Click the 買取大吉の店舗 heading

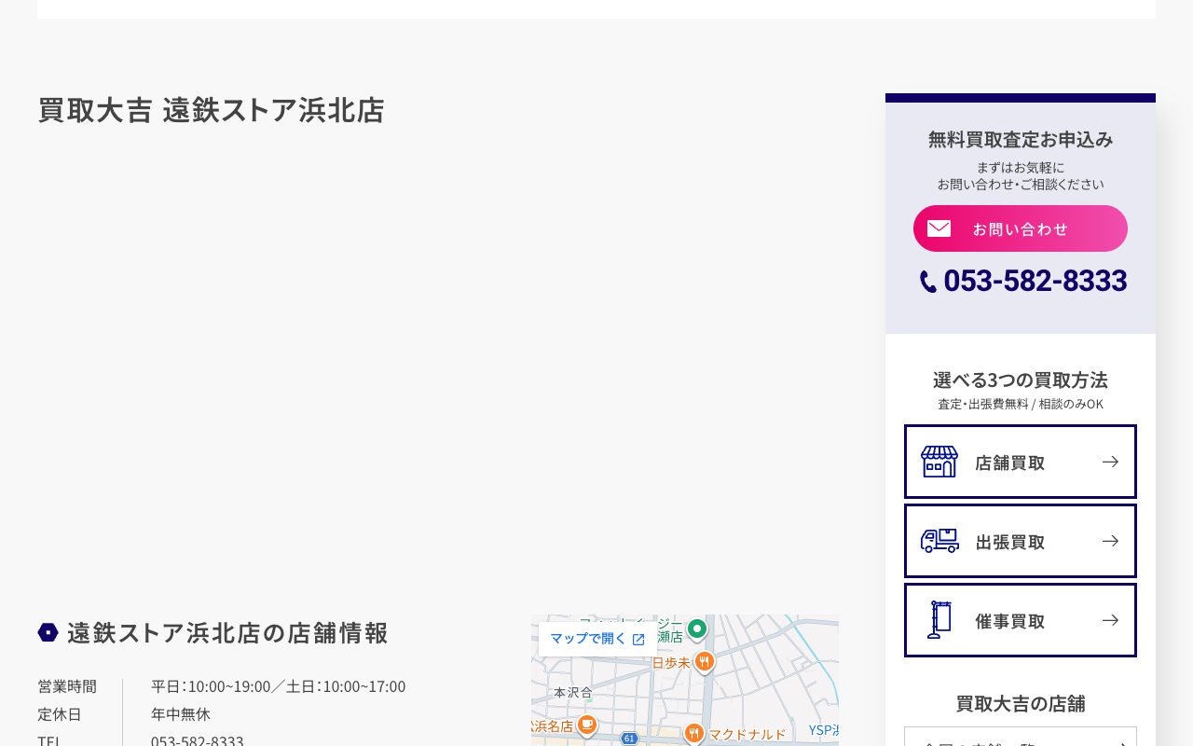click(x=1021, y=703)
